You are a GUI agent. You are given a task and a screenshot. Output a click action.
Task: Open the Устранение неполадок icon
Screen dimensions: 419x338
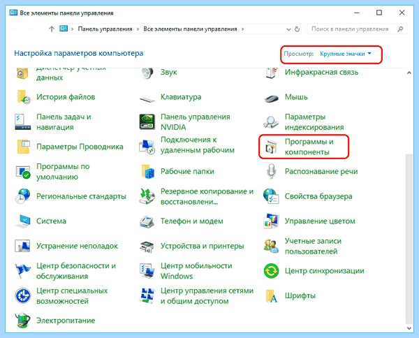tap(22, 246)
